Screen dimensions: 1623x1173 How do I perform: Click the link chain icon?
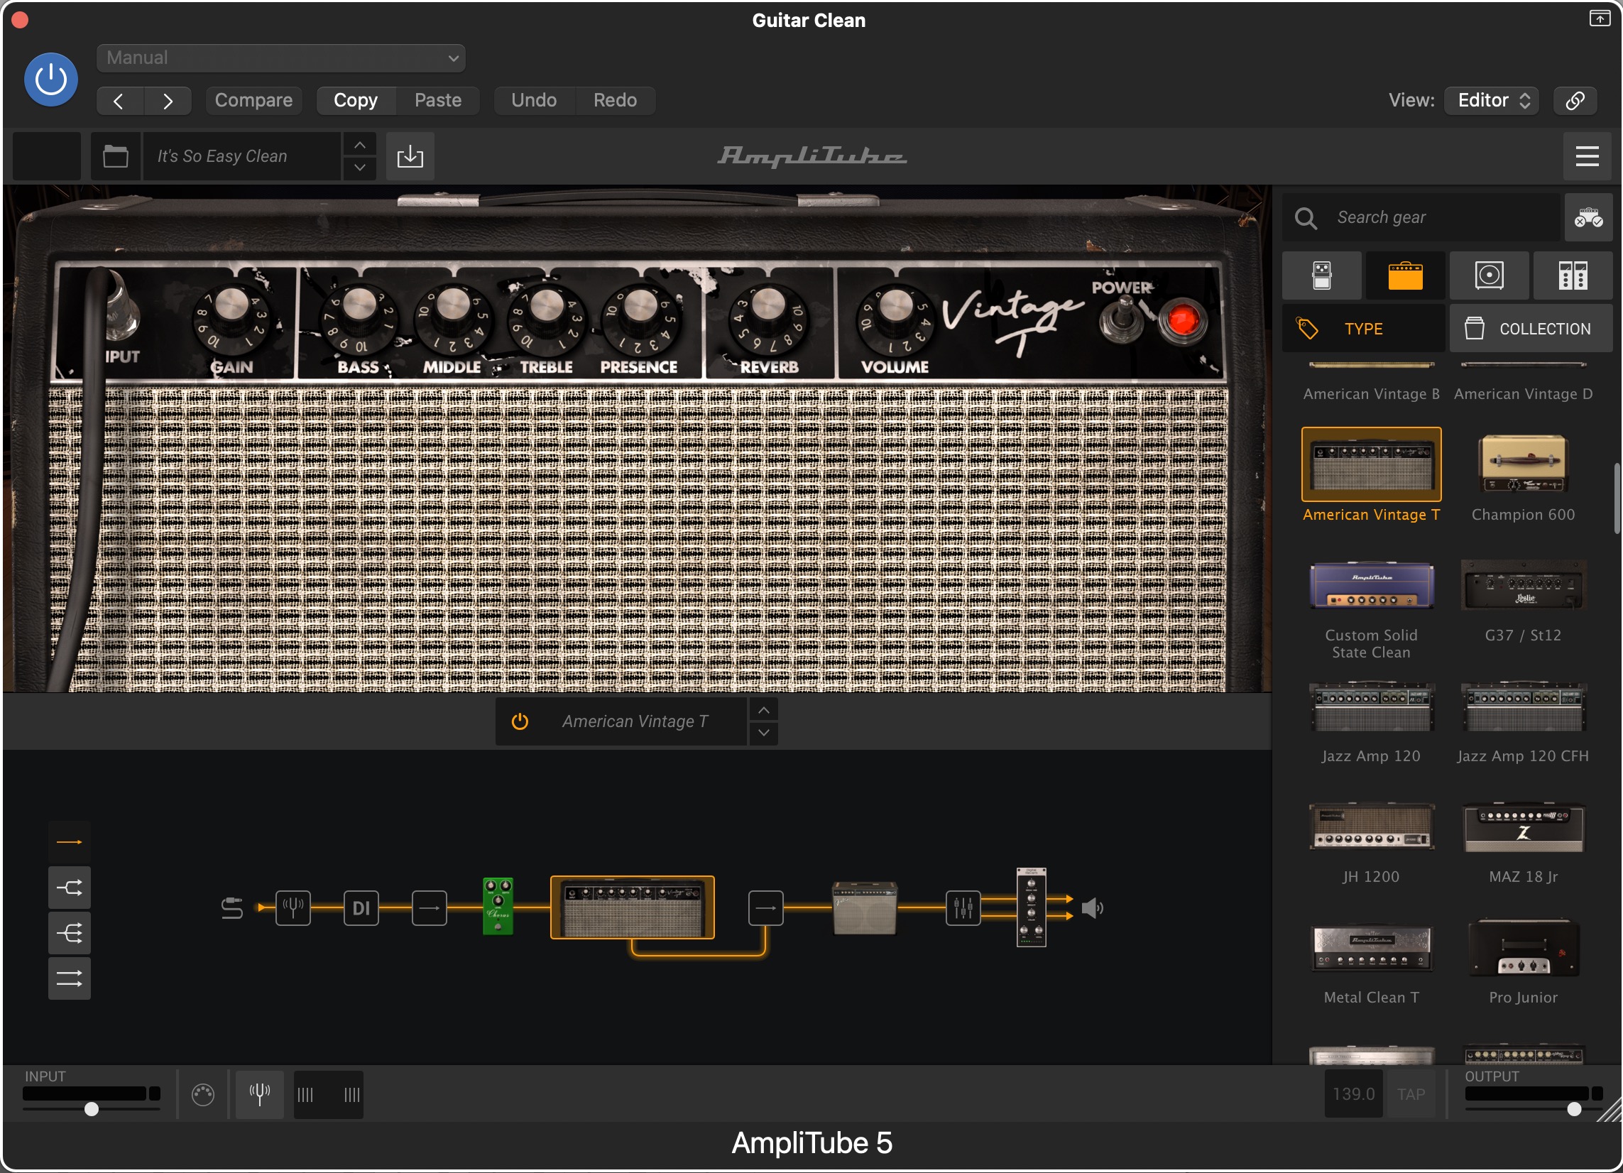coord(1574,100)
